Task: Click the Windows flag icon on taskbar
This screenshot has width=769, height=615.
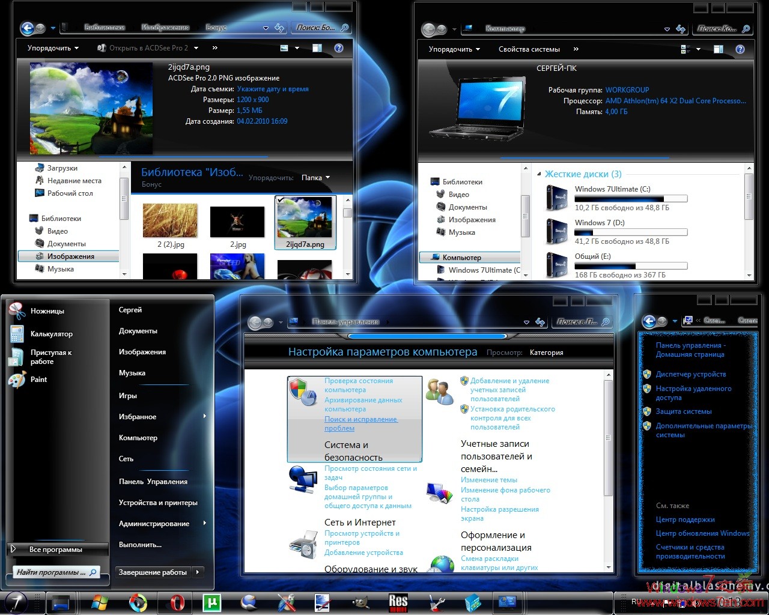Action: tap(99, 602)
